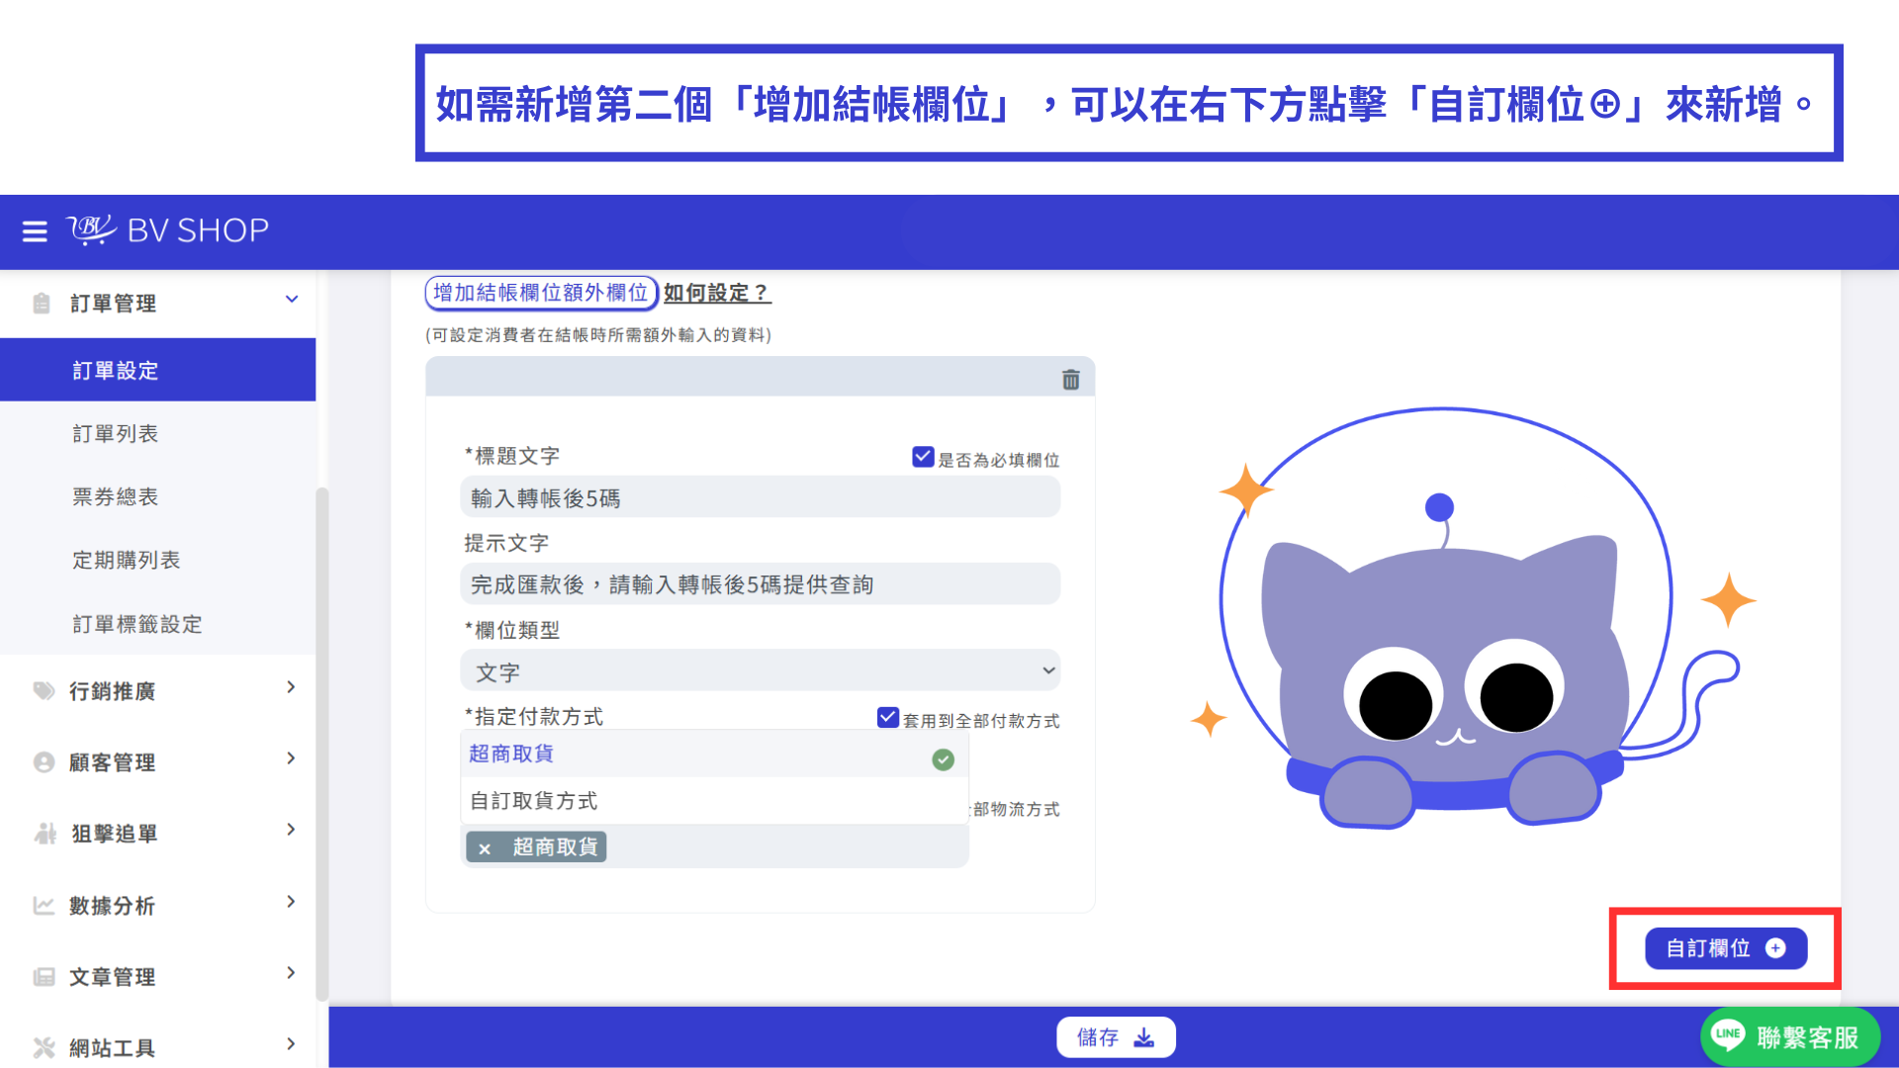Expand the 文章管理 menu
This screenshot has height=1068, width=1899.
coord(291,973)
